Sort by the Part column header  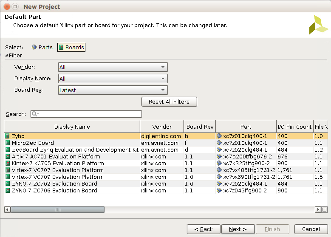click(x=246, y=127)
